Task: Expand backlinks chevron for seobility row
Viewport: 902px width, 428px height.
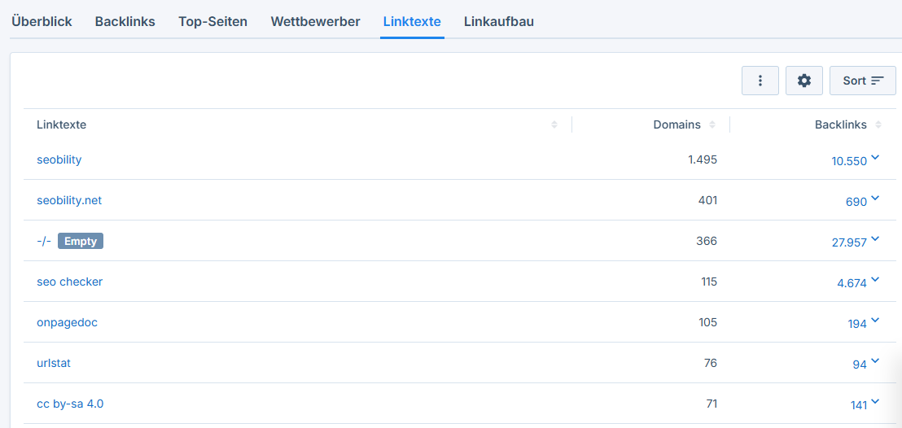Action: pyautogui.click(x=875, y=158)
